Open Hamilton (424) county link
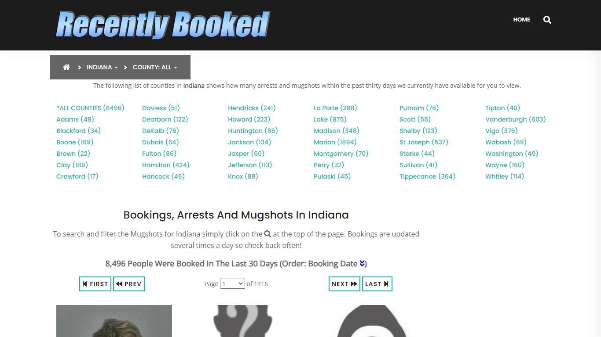 coord(166,165)
